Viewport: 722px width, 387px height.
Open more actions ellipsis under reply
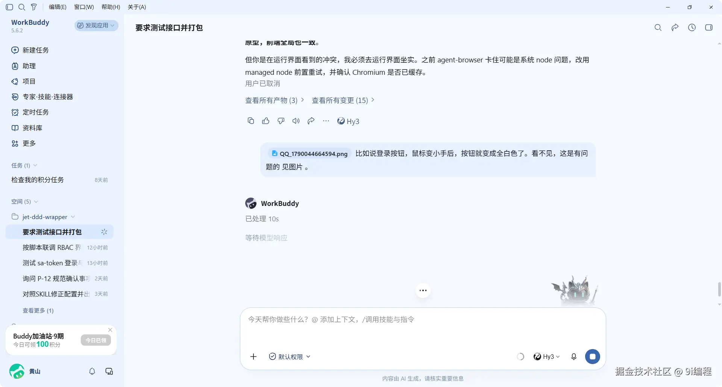pos(326,121)
